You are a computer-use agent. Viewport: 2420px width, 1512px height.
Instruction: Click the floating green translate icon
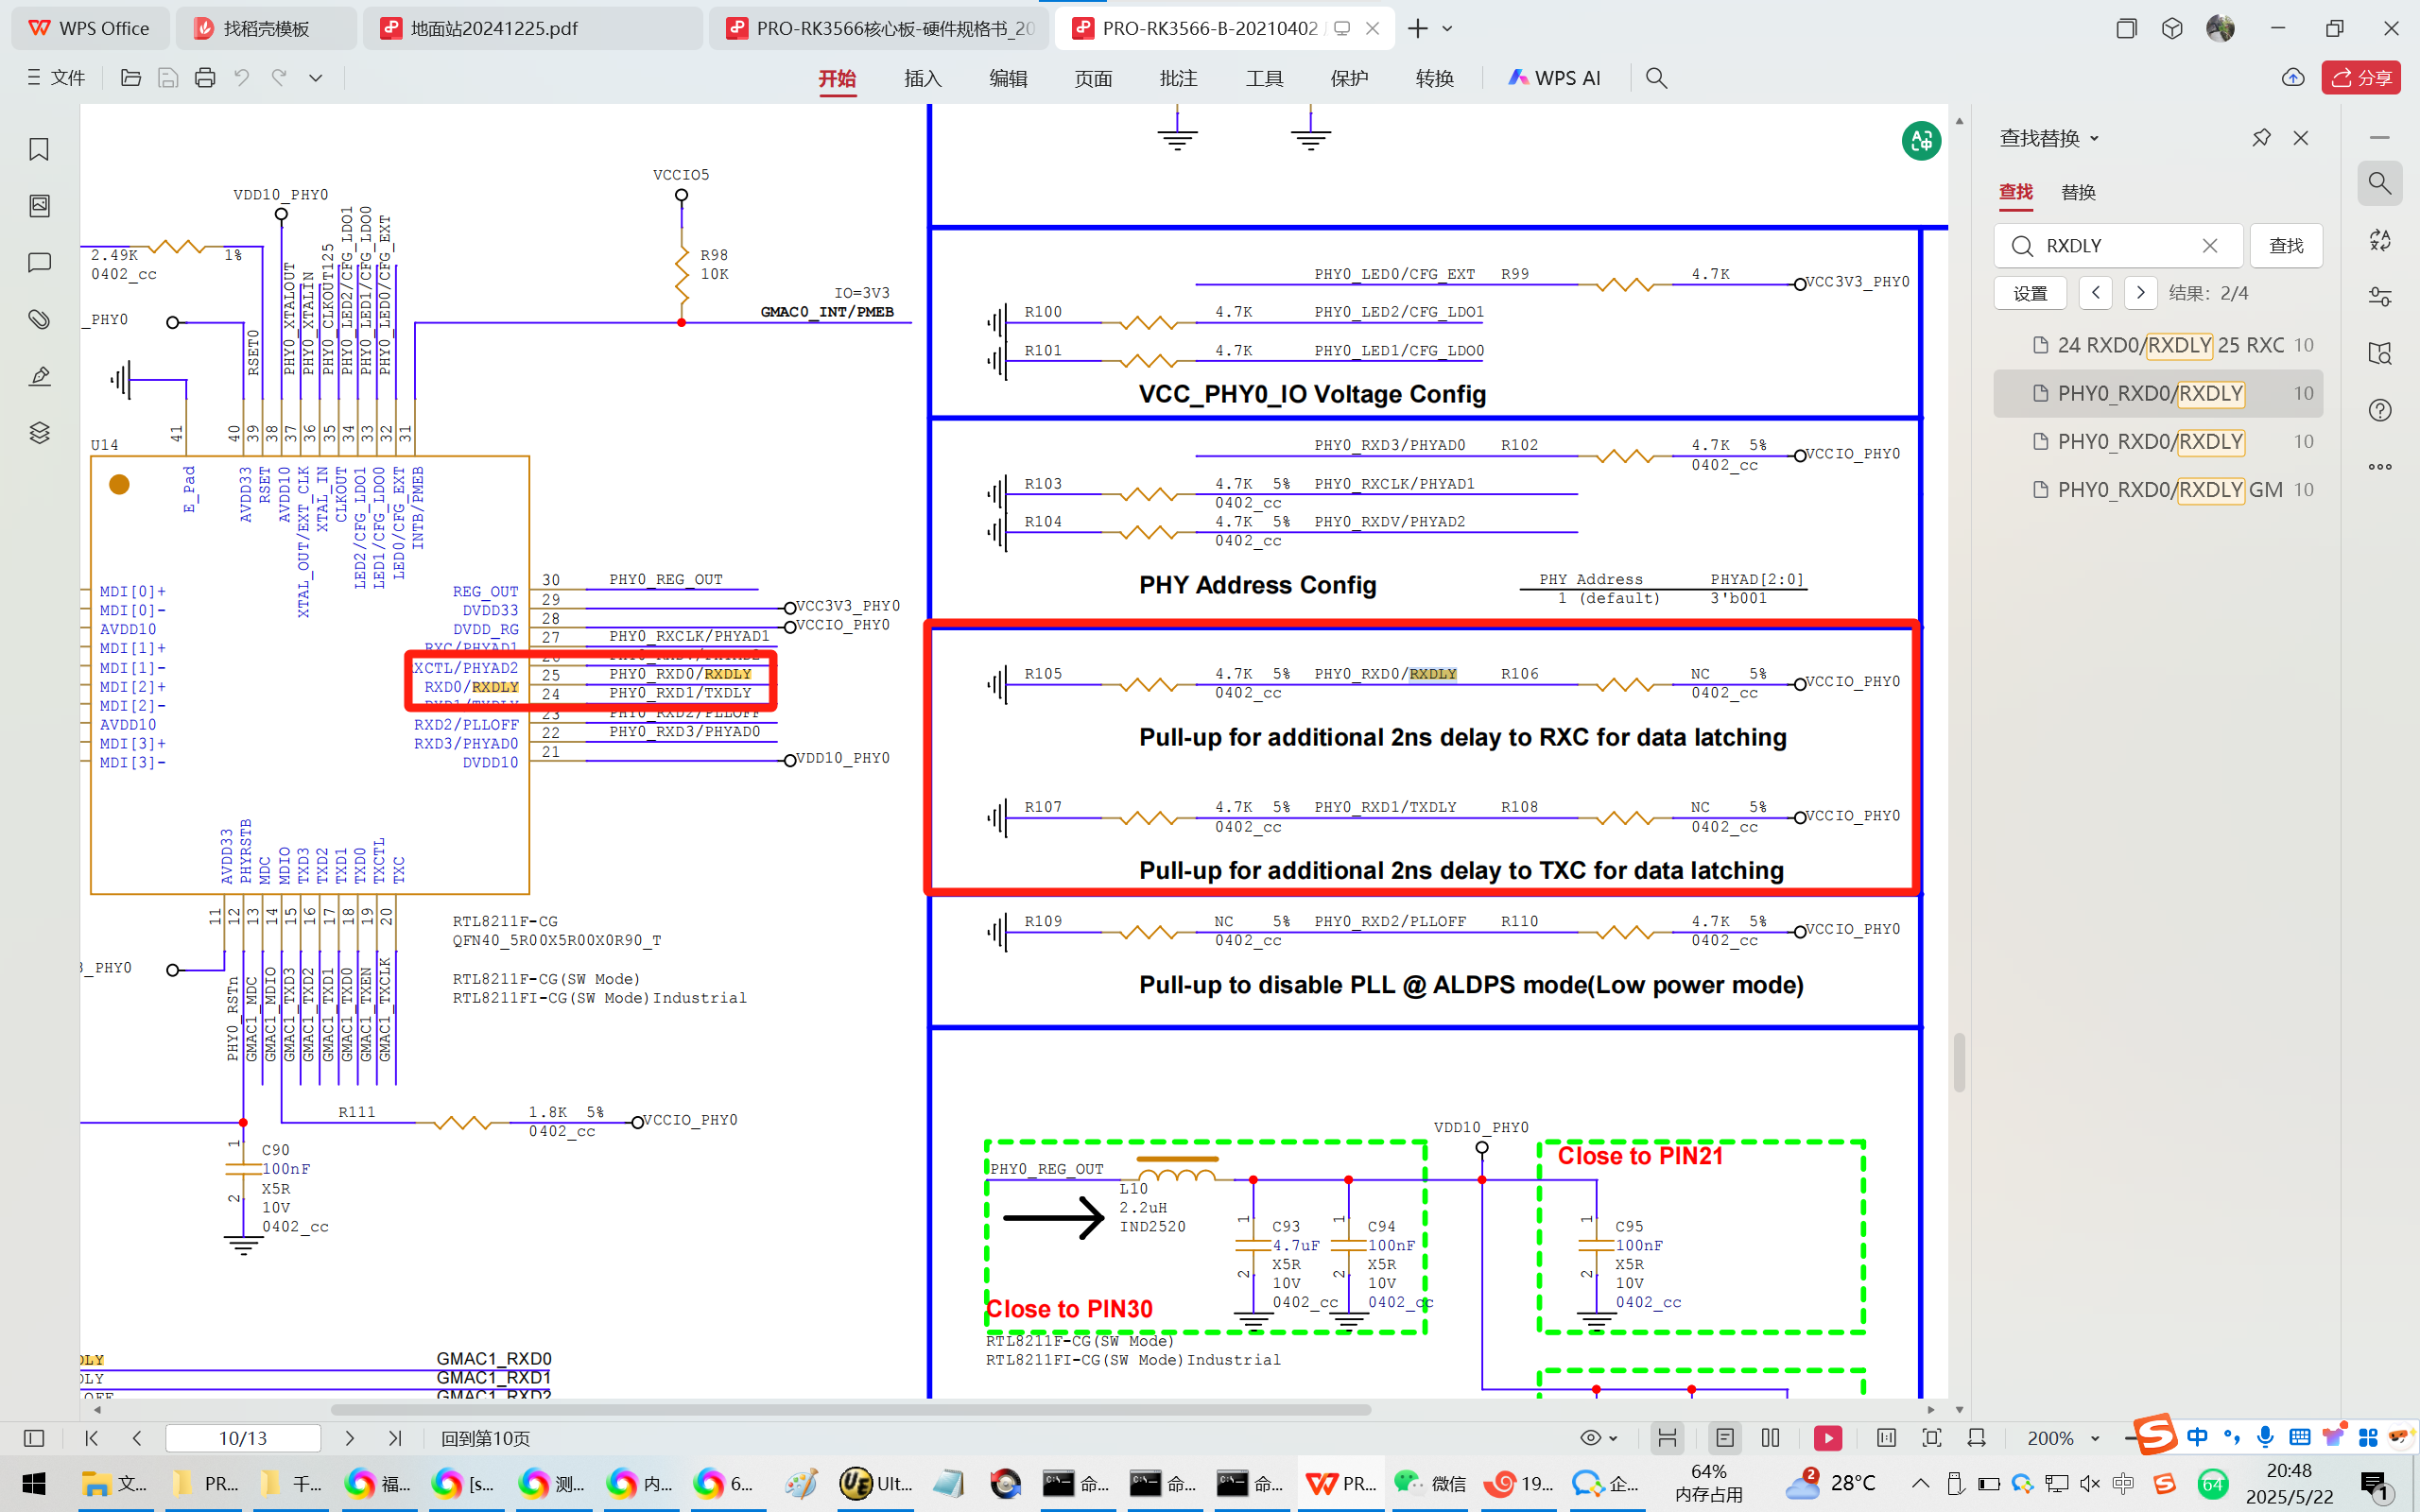(1920, 141)
